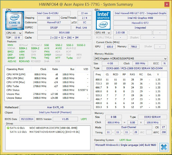Image resolution: width=172 pixels, height=155 pixels.
Task: Click the Clock column header in CPU table
Action: click(40, 69)
